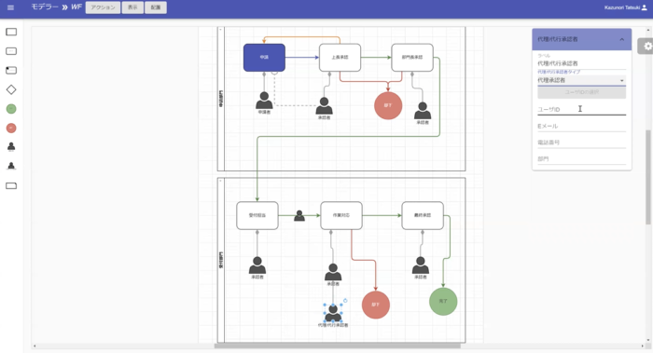Viewport: 653px width, 353px height.
Task: Open the 配置 menu
Action: [x=156, y=7]
